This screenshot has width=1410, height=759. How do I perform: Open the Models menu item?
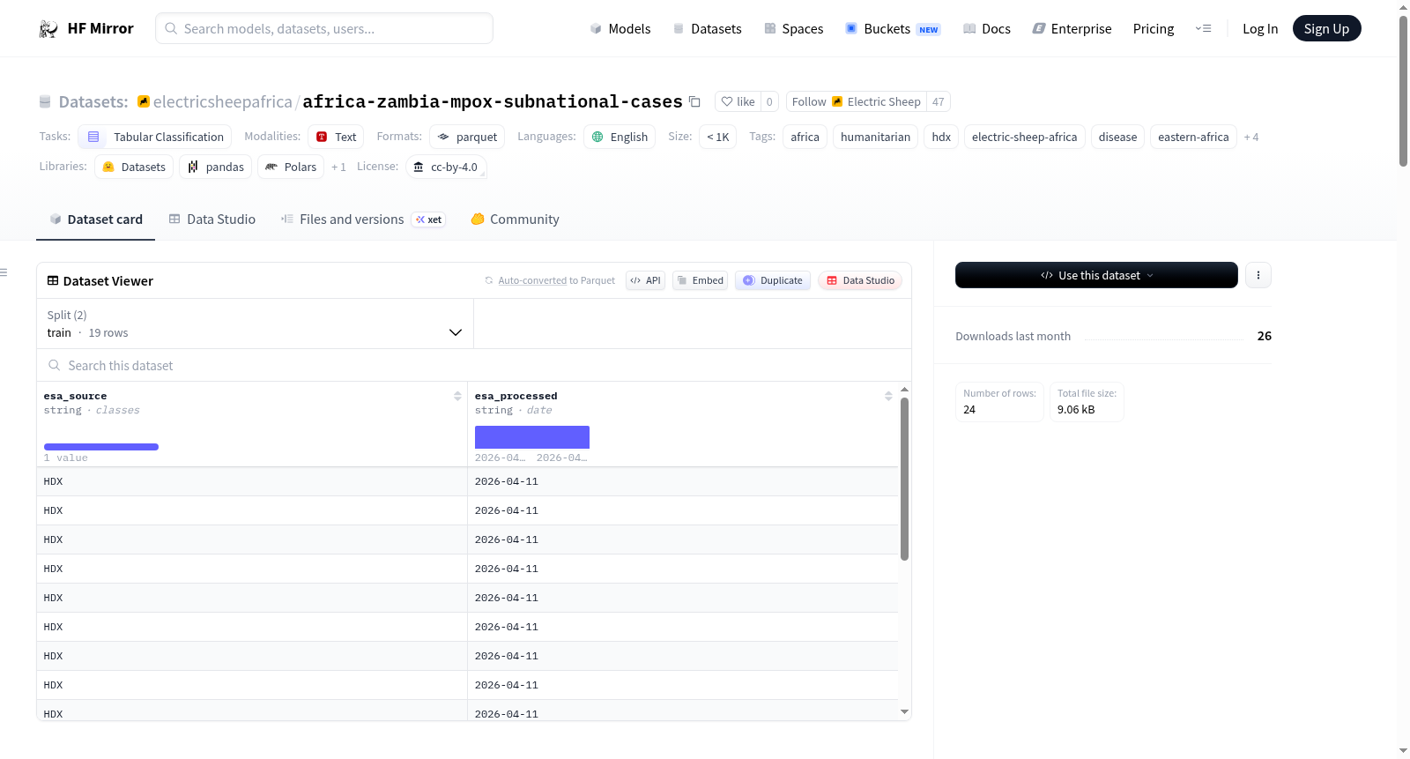point(620,29)
